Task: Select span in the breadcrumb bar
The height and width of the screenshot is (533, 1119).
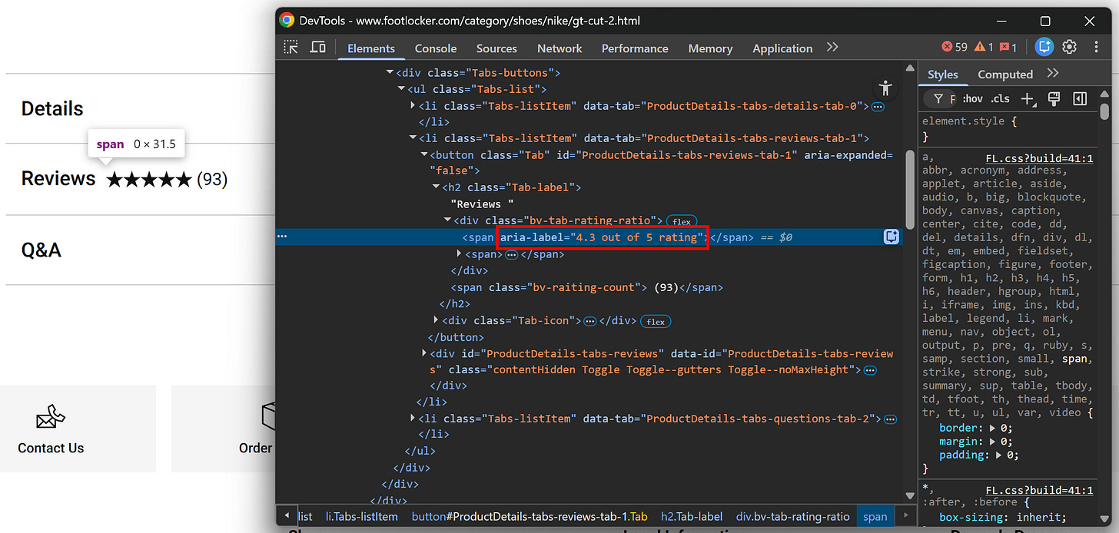Action: [x=875, y=516]
